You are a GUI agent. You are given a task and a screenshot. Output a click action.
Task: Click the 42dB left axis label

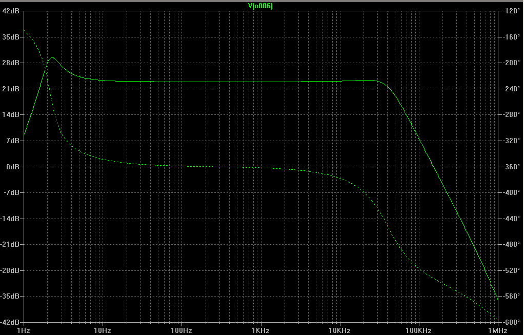pyautogui.click(x=11, y=11)
